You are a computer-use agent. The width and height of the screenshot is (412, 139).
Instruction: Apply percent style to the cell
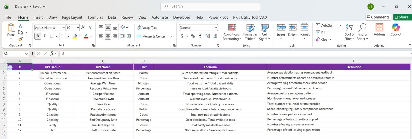tap(193, 36)
